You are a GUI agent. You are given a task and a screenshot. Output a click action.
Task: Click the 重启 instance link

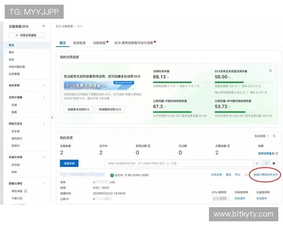(x=228, y=175)
